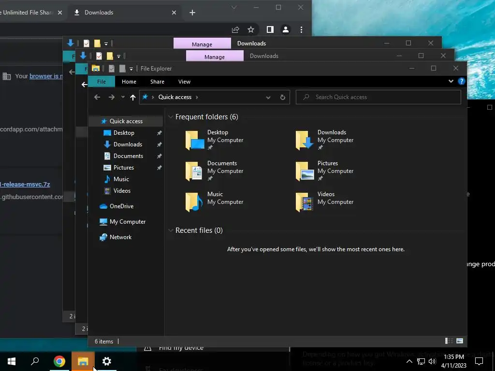The height and width of the screenshot is (371, 495).
Task: Refresh the Quick access view
Action: (x=282, y=97)
